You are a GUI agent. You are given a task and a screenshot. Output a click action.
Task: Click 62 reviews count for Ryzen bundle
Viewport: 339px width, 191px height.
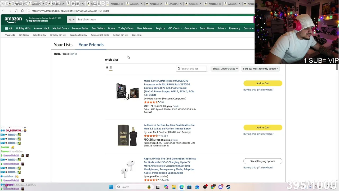point(163,102)
